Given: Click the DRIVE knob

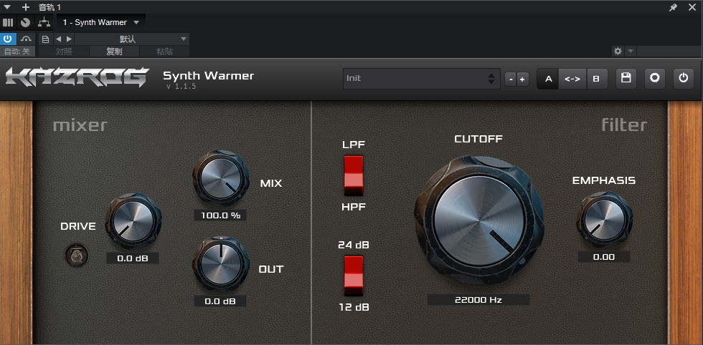Looking at the screenshot, I should coord(133,221).
